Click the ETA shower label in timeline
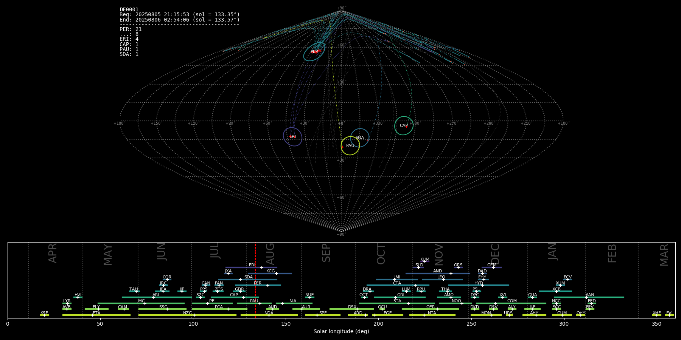The height and width of the screenshot is (340, 681). tap(96, 313)
